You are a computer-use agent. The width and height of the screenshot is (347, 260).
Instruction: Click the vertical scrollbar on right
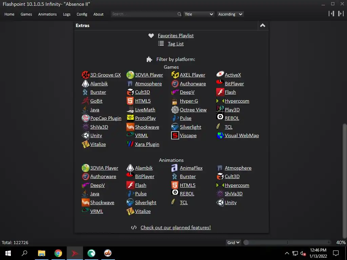pyautogui.click(x=344, y=181)
